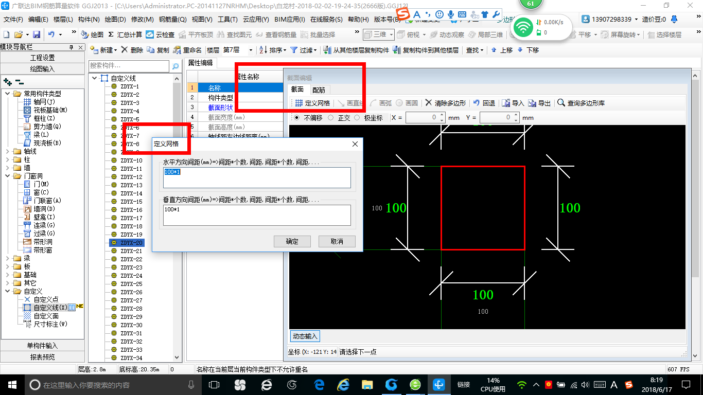Click 取消 in the 定义网格 dialog
Image resolution: width=703 pixels, height=395 pixels.
[337, 241]
